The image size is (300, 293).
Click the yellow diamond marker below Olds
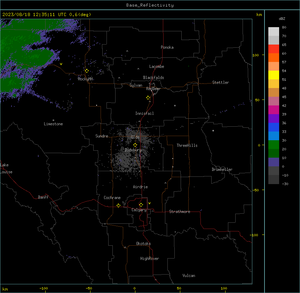[135, 145]
